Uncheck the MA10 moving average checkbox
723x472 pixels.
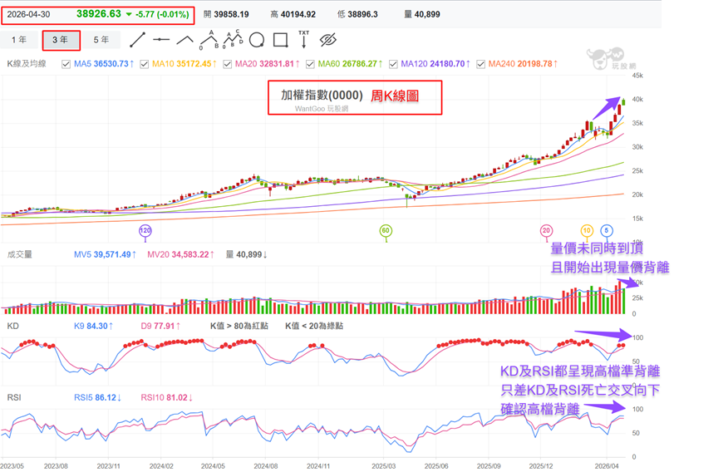coord(145,64)
